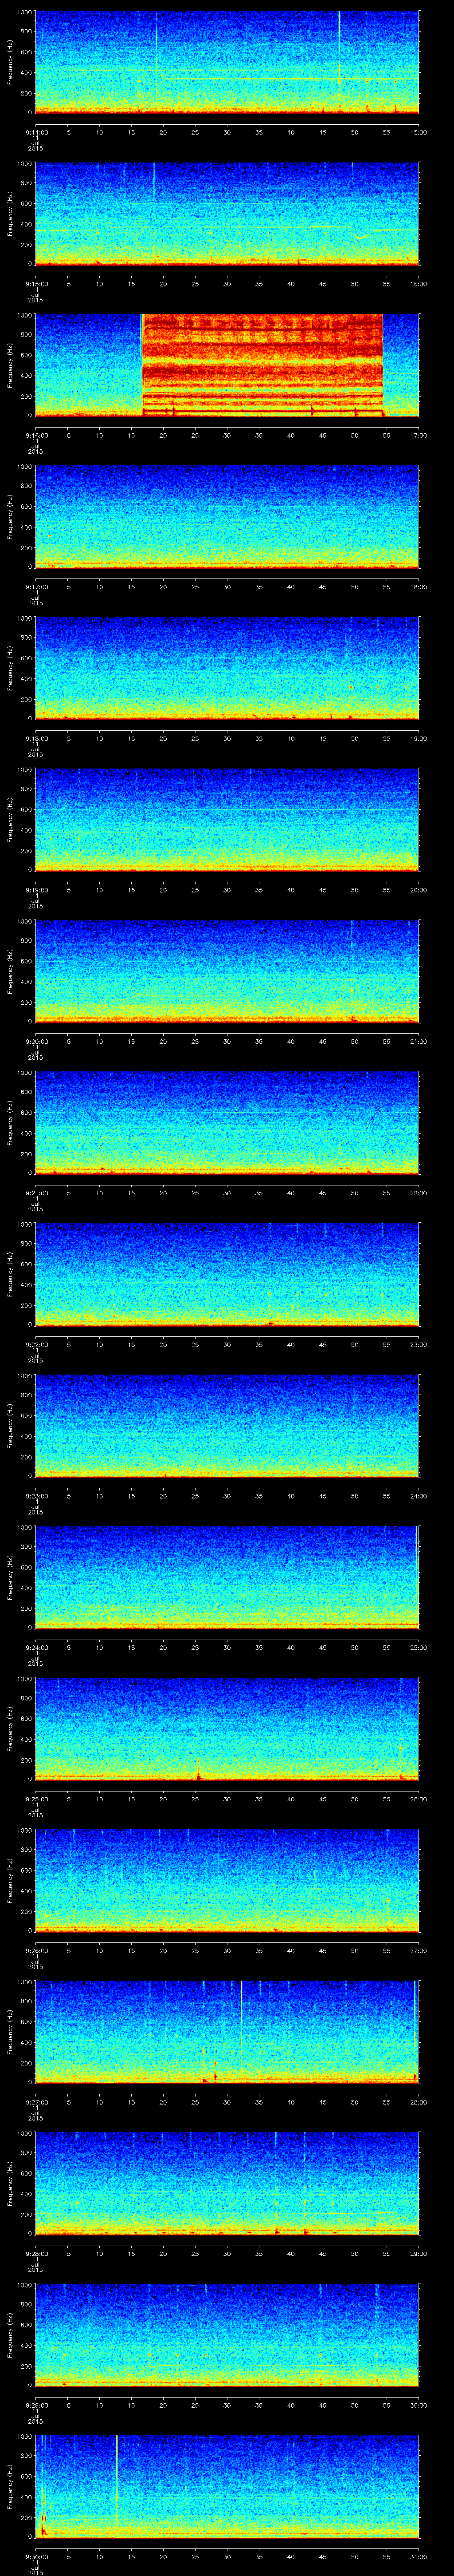
Task: Click the spectrogram panel starting at 9:14:00
Action: point(227,62)
